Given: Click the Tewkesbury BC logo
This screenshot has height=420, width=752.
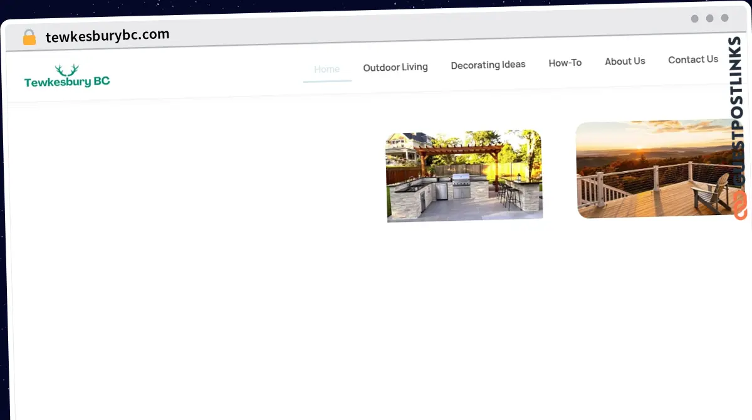Looking at the screenshot, I should pos(67,76).
